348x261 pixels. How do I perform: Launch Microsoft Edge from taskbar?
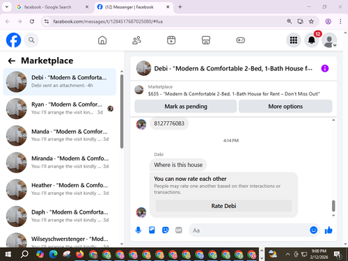tap(54, 254)
